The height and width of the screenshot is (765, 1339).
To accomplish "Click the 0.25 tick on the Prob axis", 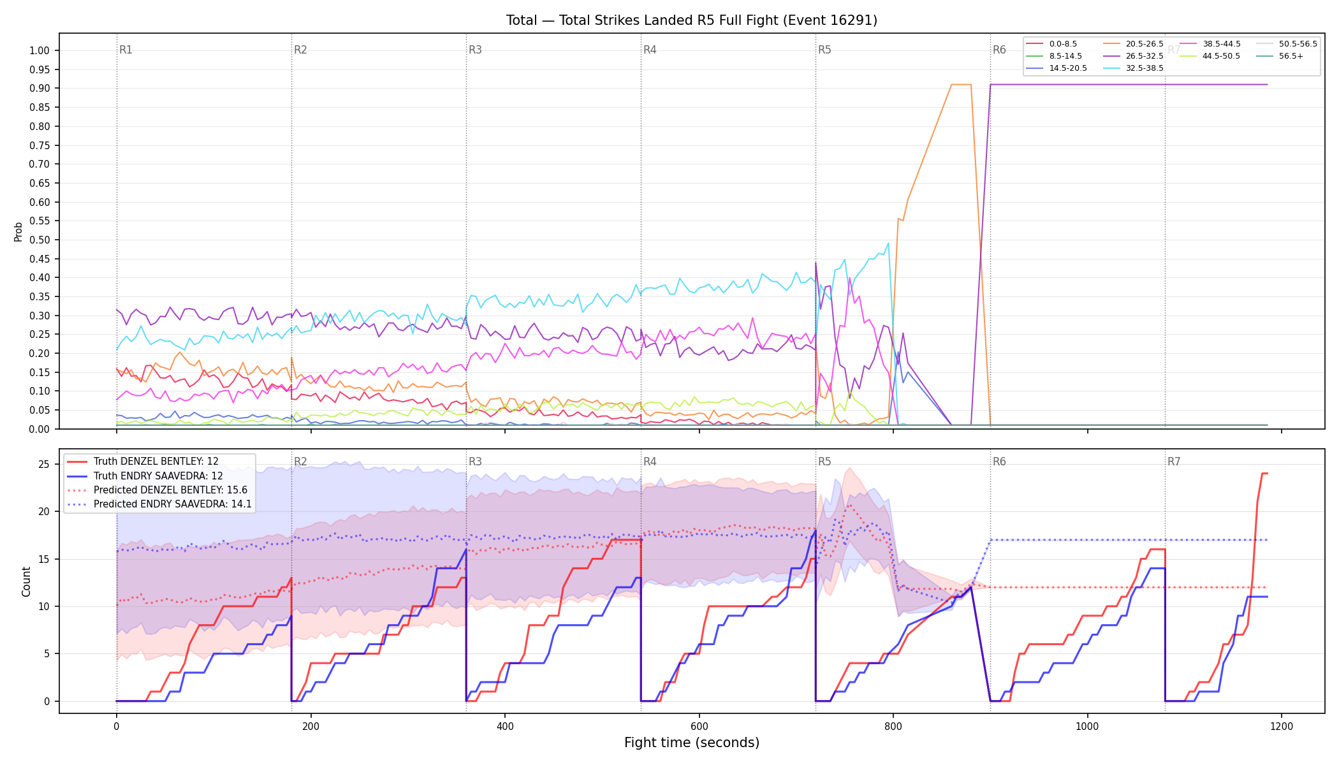I will click(40, 334).
